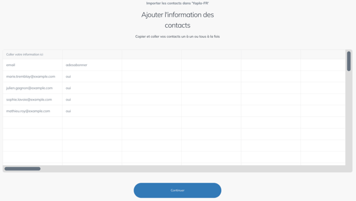Select the 'oui' cell in sophie.lavoie row
356x201 pixels.
(92, 100)
